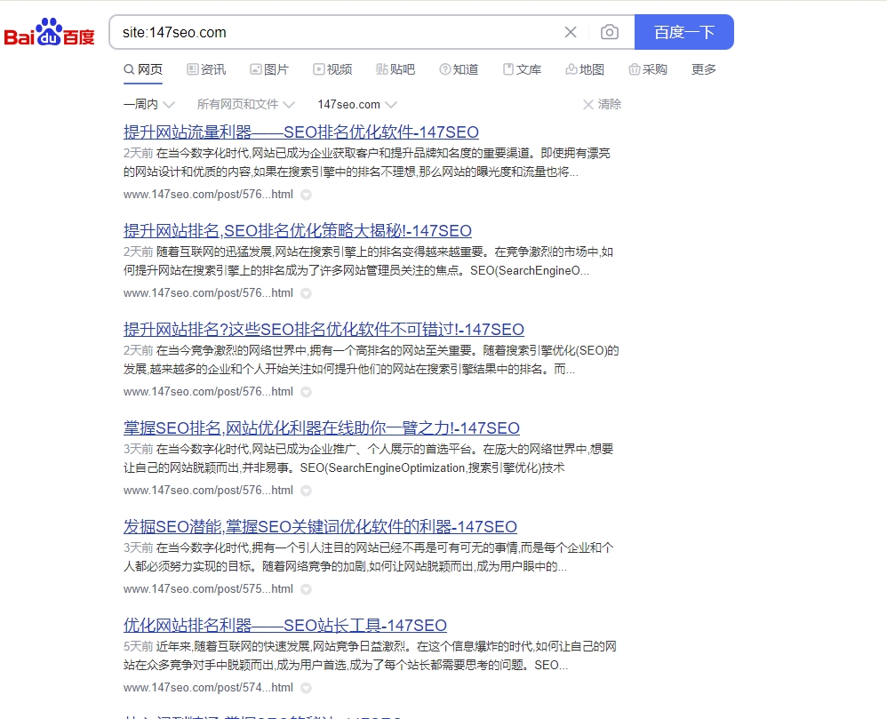Open the 一周内 time filter dropdown

click(x=149, y=104)
